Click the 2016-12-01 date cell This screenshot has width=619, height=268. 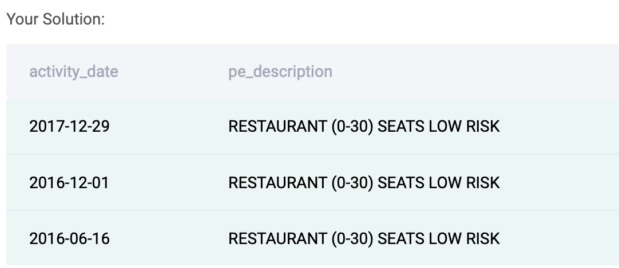(x=69, y=183)
